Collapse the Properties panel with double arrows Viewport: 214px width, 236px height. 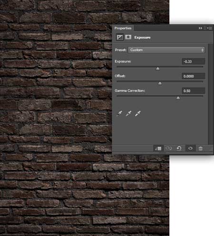[x=200, y=28]
